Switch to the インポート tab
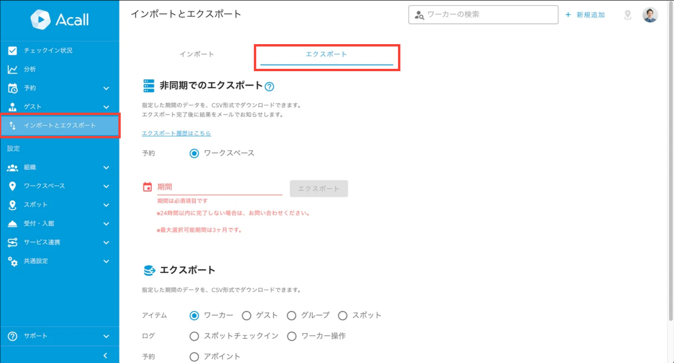The image size is (674, 363). tap(197, 54)
